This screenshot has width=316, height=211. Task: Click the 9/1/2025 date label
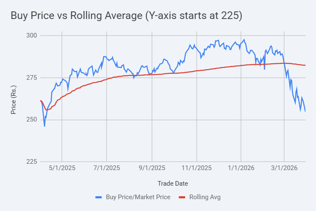[152, 168]
